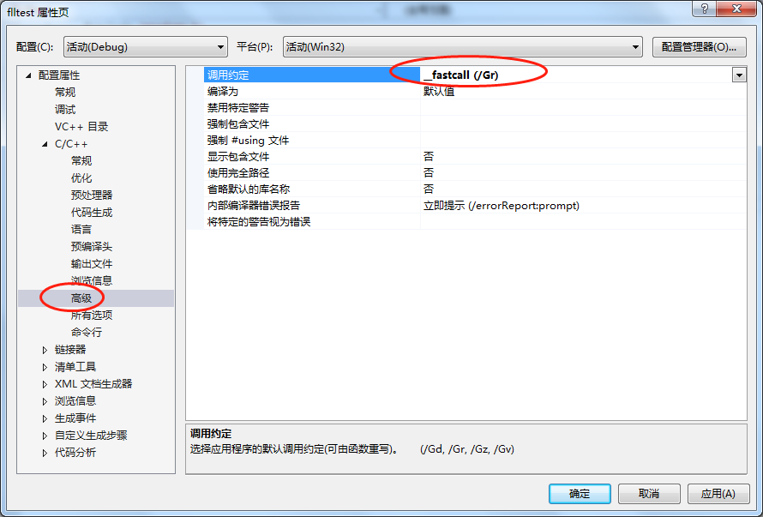
Task: Select the VC++ 目录 tree item
Action: point(81,127)
